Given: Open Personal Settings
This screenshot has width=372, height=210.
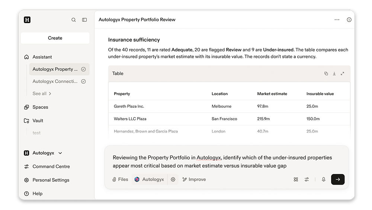Looking at the screenshot, I should coord(51,180).
